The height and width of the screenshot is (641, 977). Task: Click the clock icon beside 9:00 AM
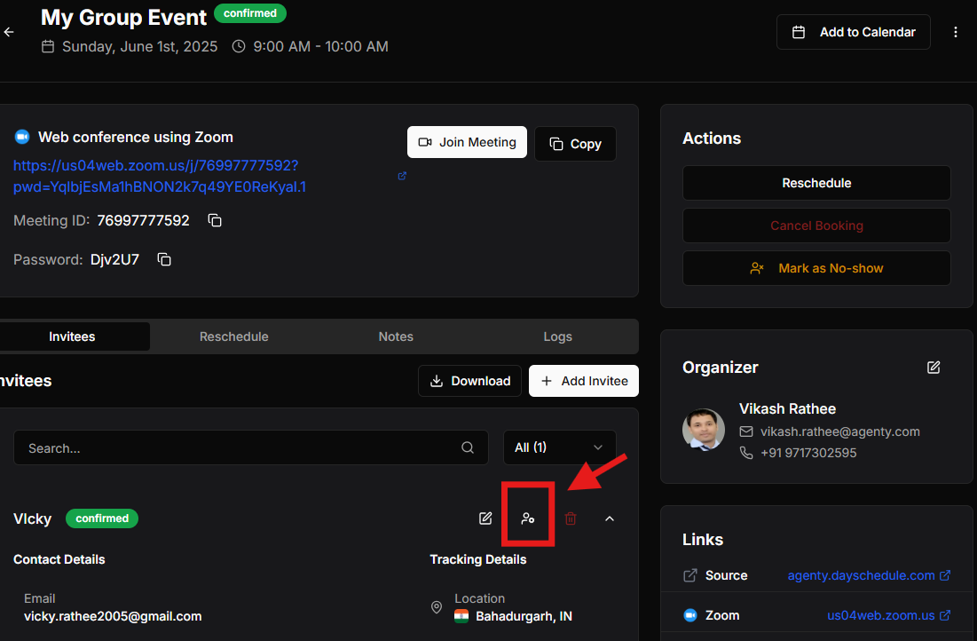point(239,46)
